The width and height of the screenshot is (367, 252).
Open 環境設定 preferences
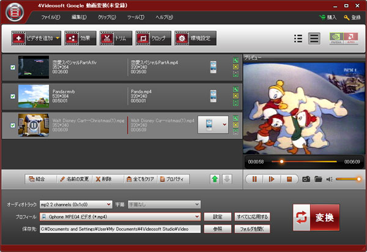click(195, 38)
